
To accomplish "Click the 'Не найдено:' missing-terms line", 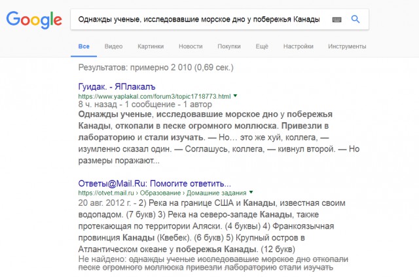I will click(213, 263).
